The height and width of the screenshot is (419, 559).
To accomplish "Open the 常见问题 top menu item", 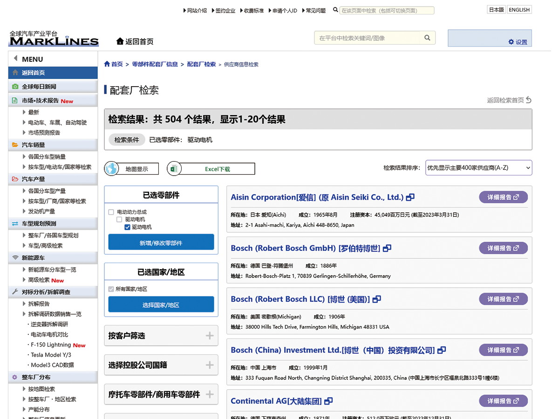I will pos(314,10).
